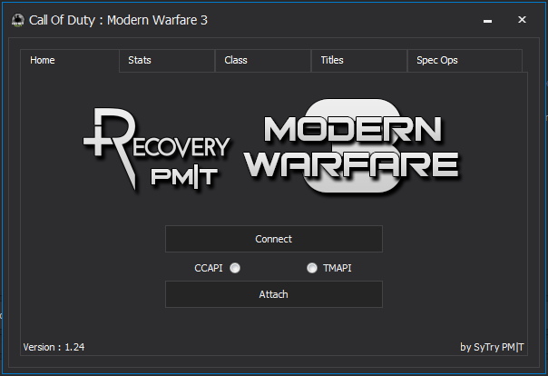
Task: Click the "by SyTry PM|T" credit text
Action: click(x=492, y=347)
